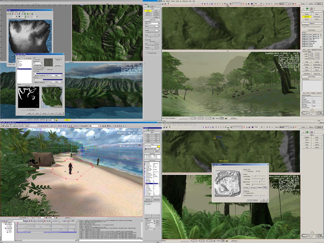Screen dimensions: 324x243
Task: Open the display tab icon right of the green cube, top-right panel
Action: 312,9
